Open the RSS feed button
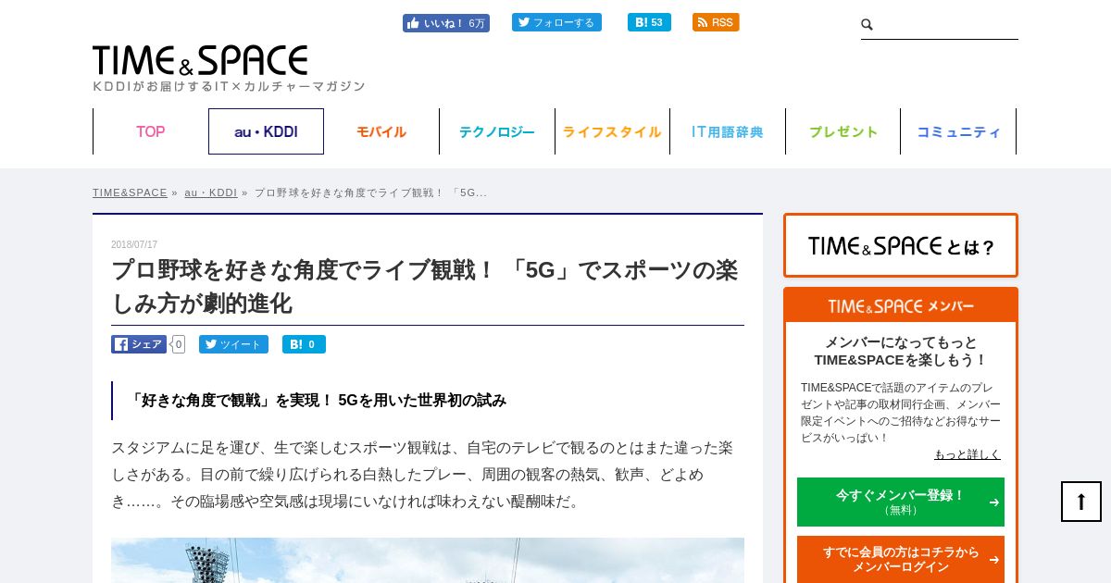 [716, 22]
